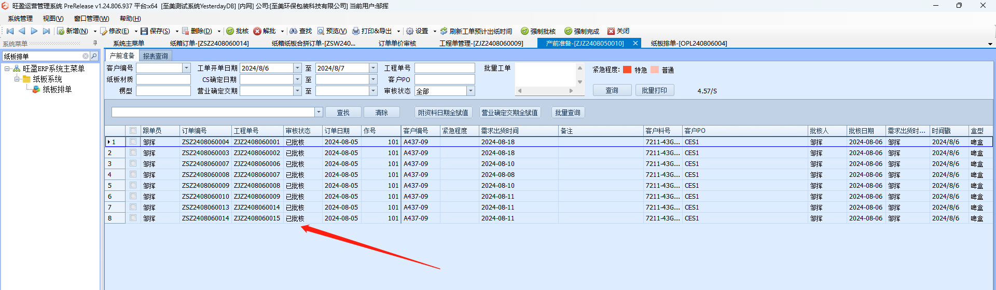Select the 纸板排单 tree leaf icon
The width and height of the screenshot is (996, 290).
(36, 89)
